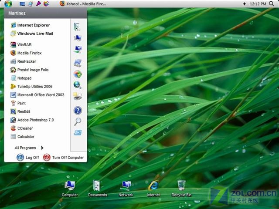Start ResHacker
Viewport: 279px width, 209px height.
(x=23, y=61)
